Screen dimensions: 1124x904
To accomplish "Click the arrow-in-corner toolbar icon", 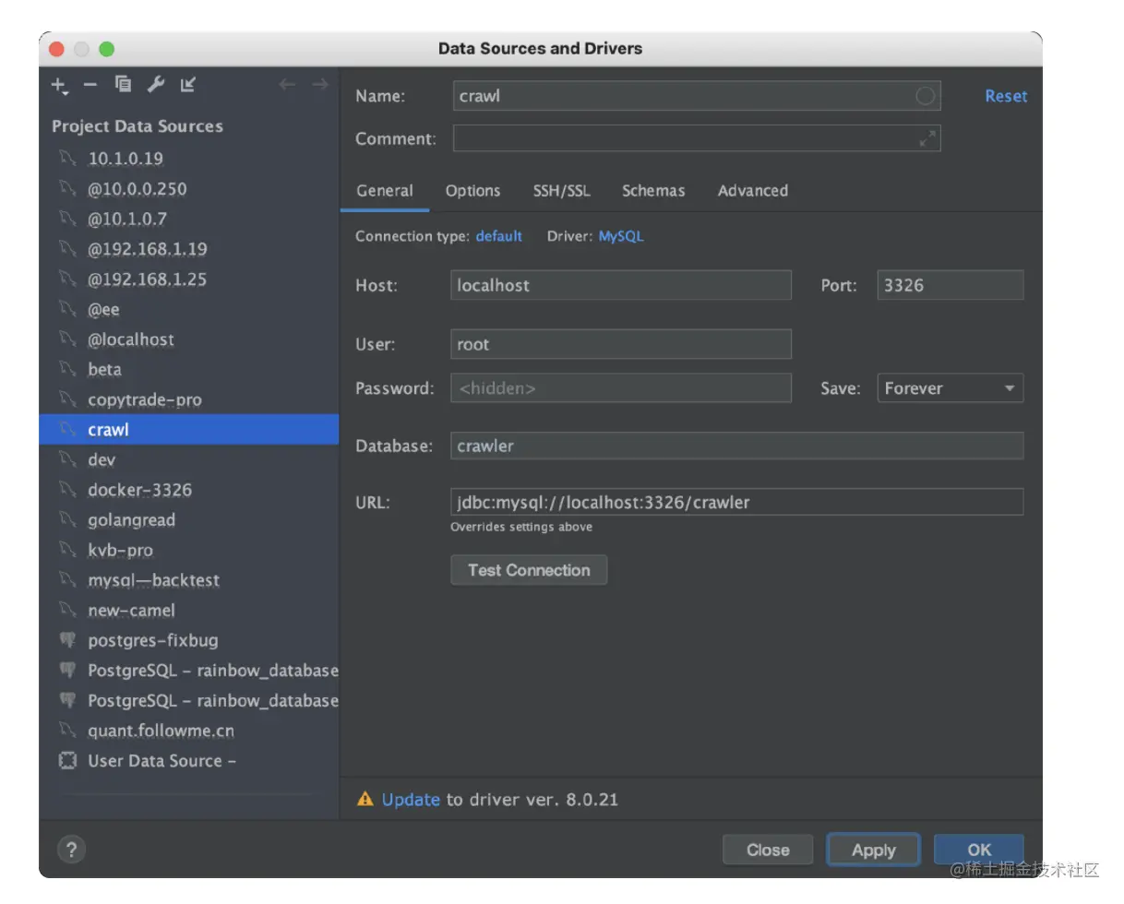I will coord(188,85).
